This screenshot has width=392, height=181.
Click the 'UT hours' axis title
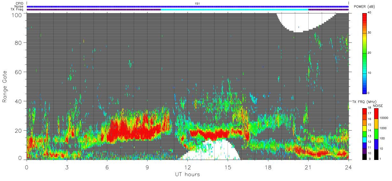187,175
